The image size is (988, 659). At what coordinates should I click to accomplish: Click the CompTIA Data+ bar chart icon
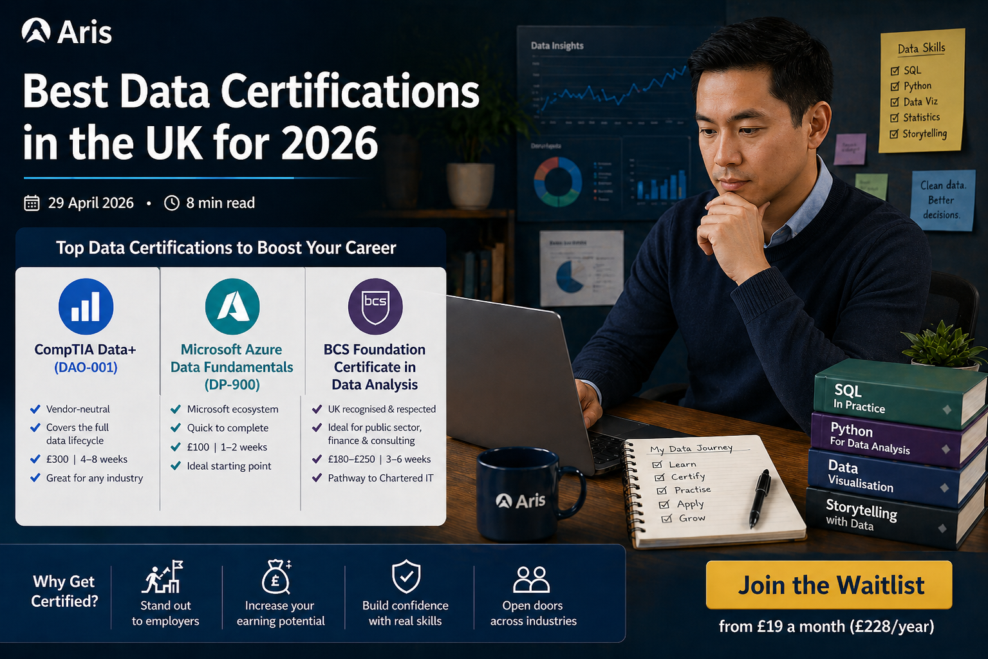86,306
